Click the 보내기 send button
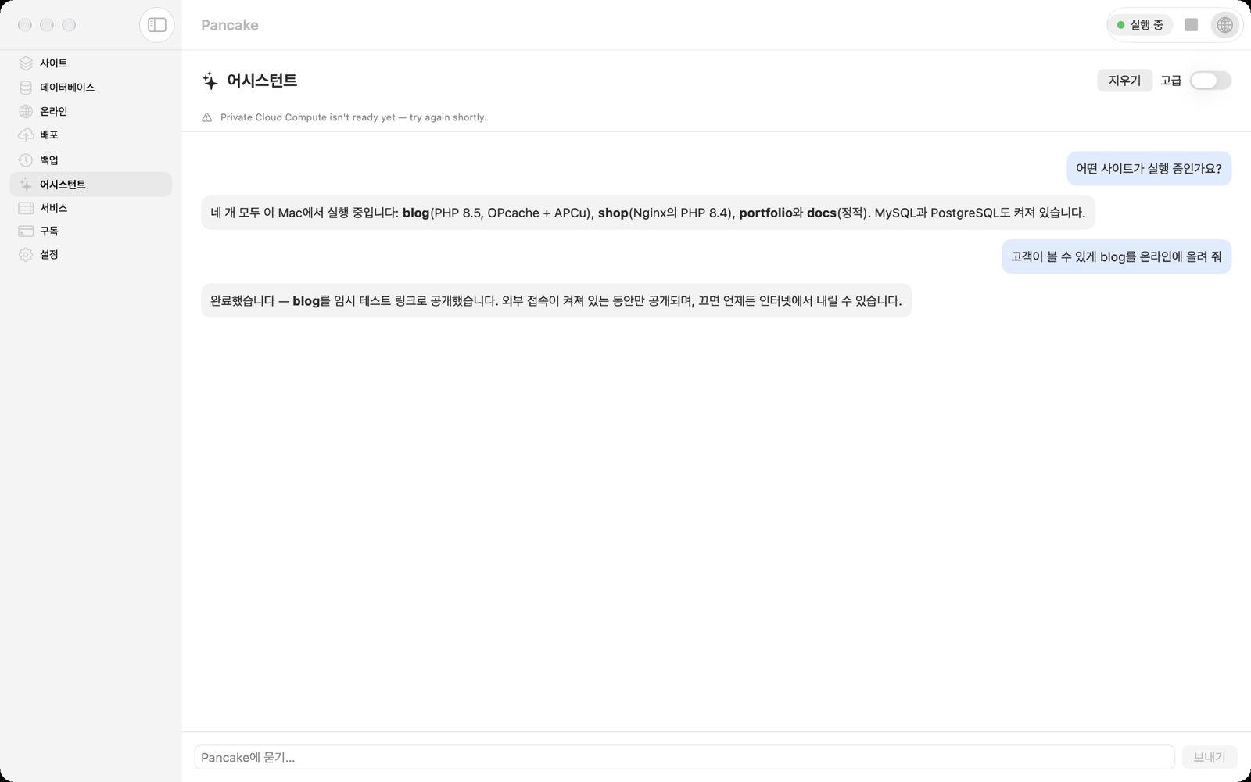1251x782 pixels. [x=1209, y=757]
